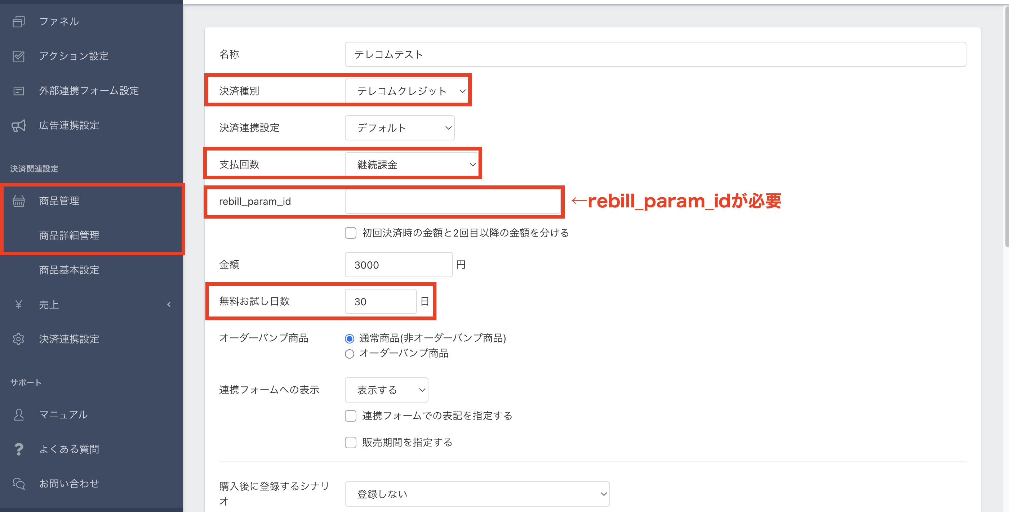1009x512 pixels.
Task: Open the マニュアル support link
Action: (63, 414)
